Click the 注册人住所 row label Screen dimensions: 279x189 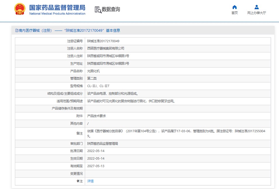[75, 56]
